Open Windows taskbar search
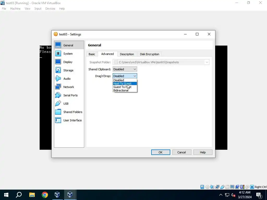The image size is (267, 200). 19,195
